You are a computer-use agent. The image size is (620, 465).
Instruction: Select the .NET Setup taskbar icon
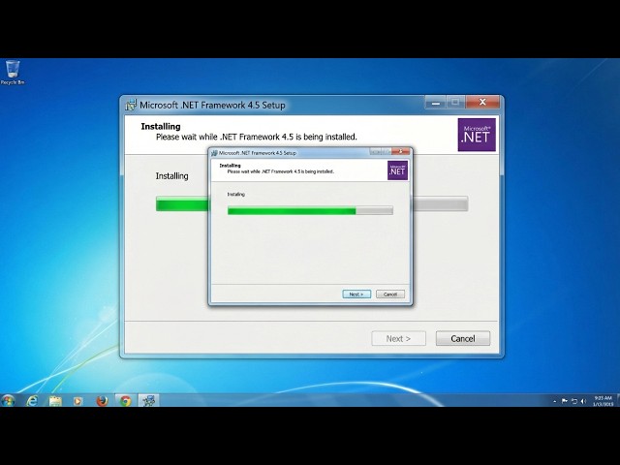[x=148, y=400]
